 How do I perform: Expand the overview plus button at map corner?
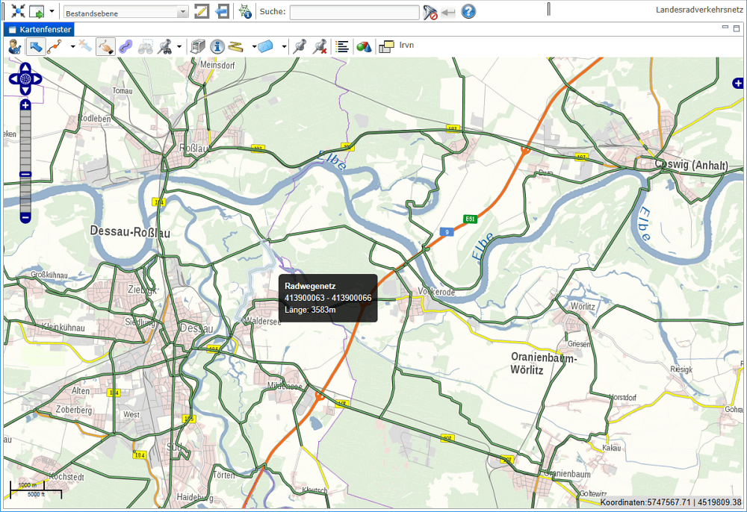click(738, 83)
